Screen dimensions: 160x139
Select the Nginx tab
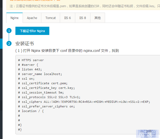click(14, 18)
